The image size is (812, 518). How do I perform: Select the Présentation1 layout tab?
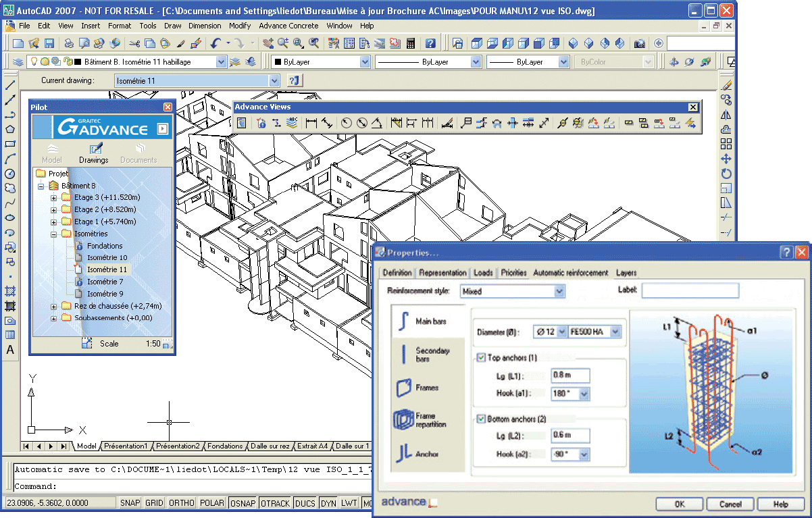point(126,446)
